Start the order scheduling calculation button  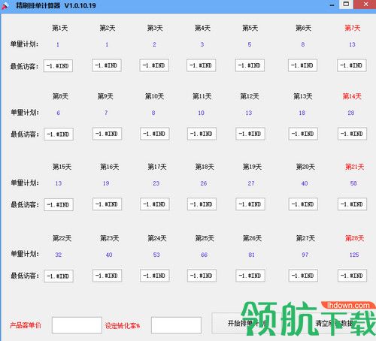pyautogui.click(x=247, y=323)
